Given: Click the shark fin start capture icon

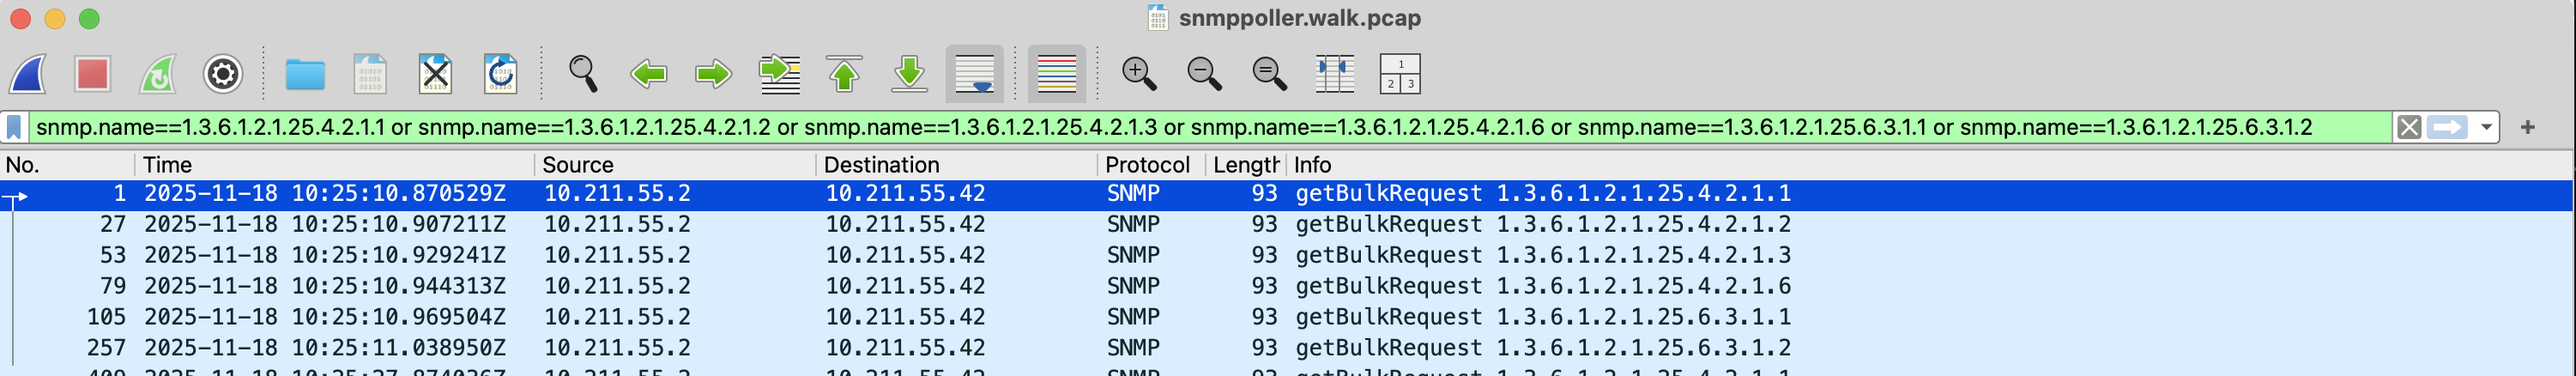Looking at the screenshot, I should coord(28,74).
